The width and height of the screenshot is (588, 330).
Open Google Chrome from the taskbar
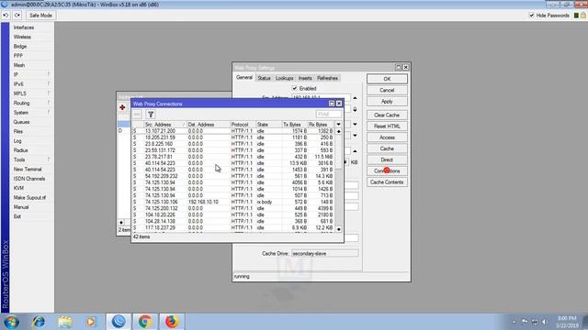(145, 322)
